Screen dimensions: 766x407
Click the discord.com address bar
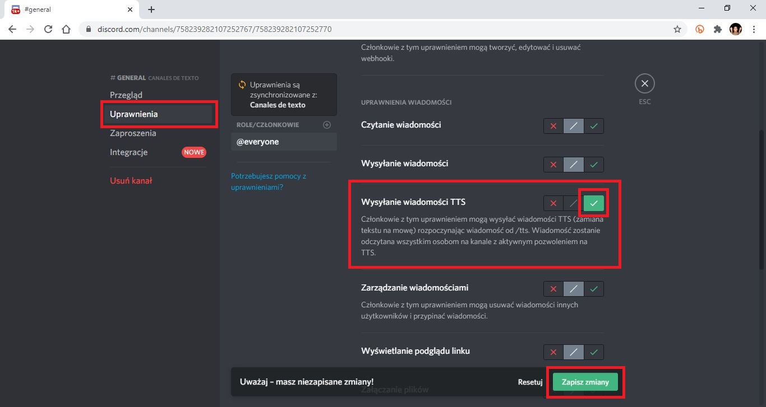coord(376,29)
